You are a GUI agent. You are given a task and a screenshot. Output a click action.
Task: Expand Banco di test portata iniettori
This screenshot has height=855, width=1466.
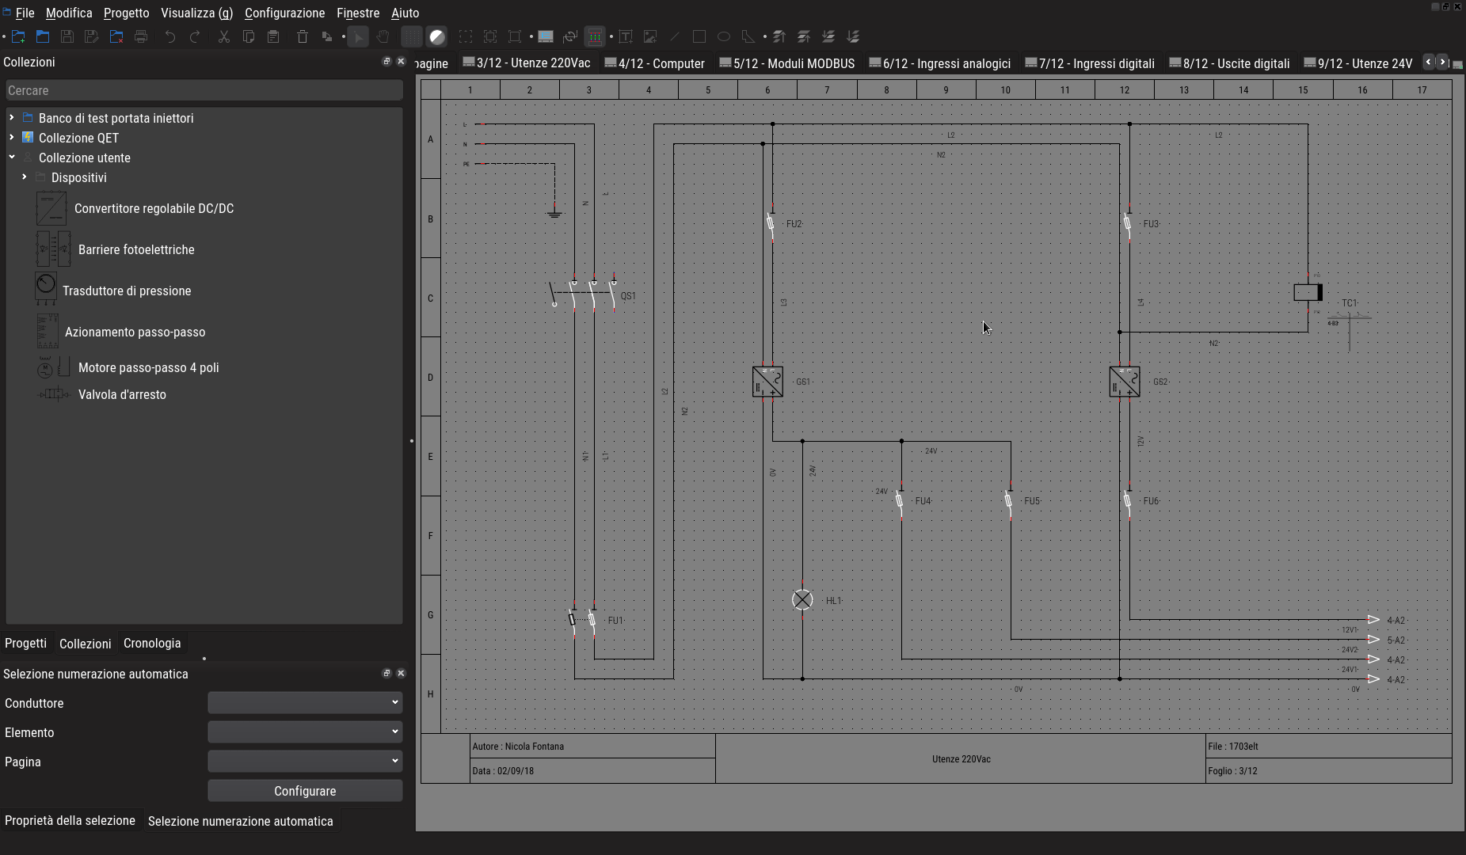tap(12, 117)
